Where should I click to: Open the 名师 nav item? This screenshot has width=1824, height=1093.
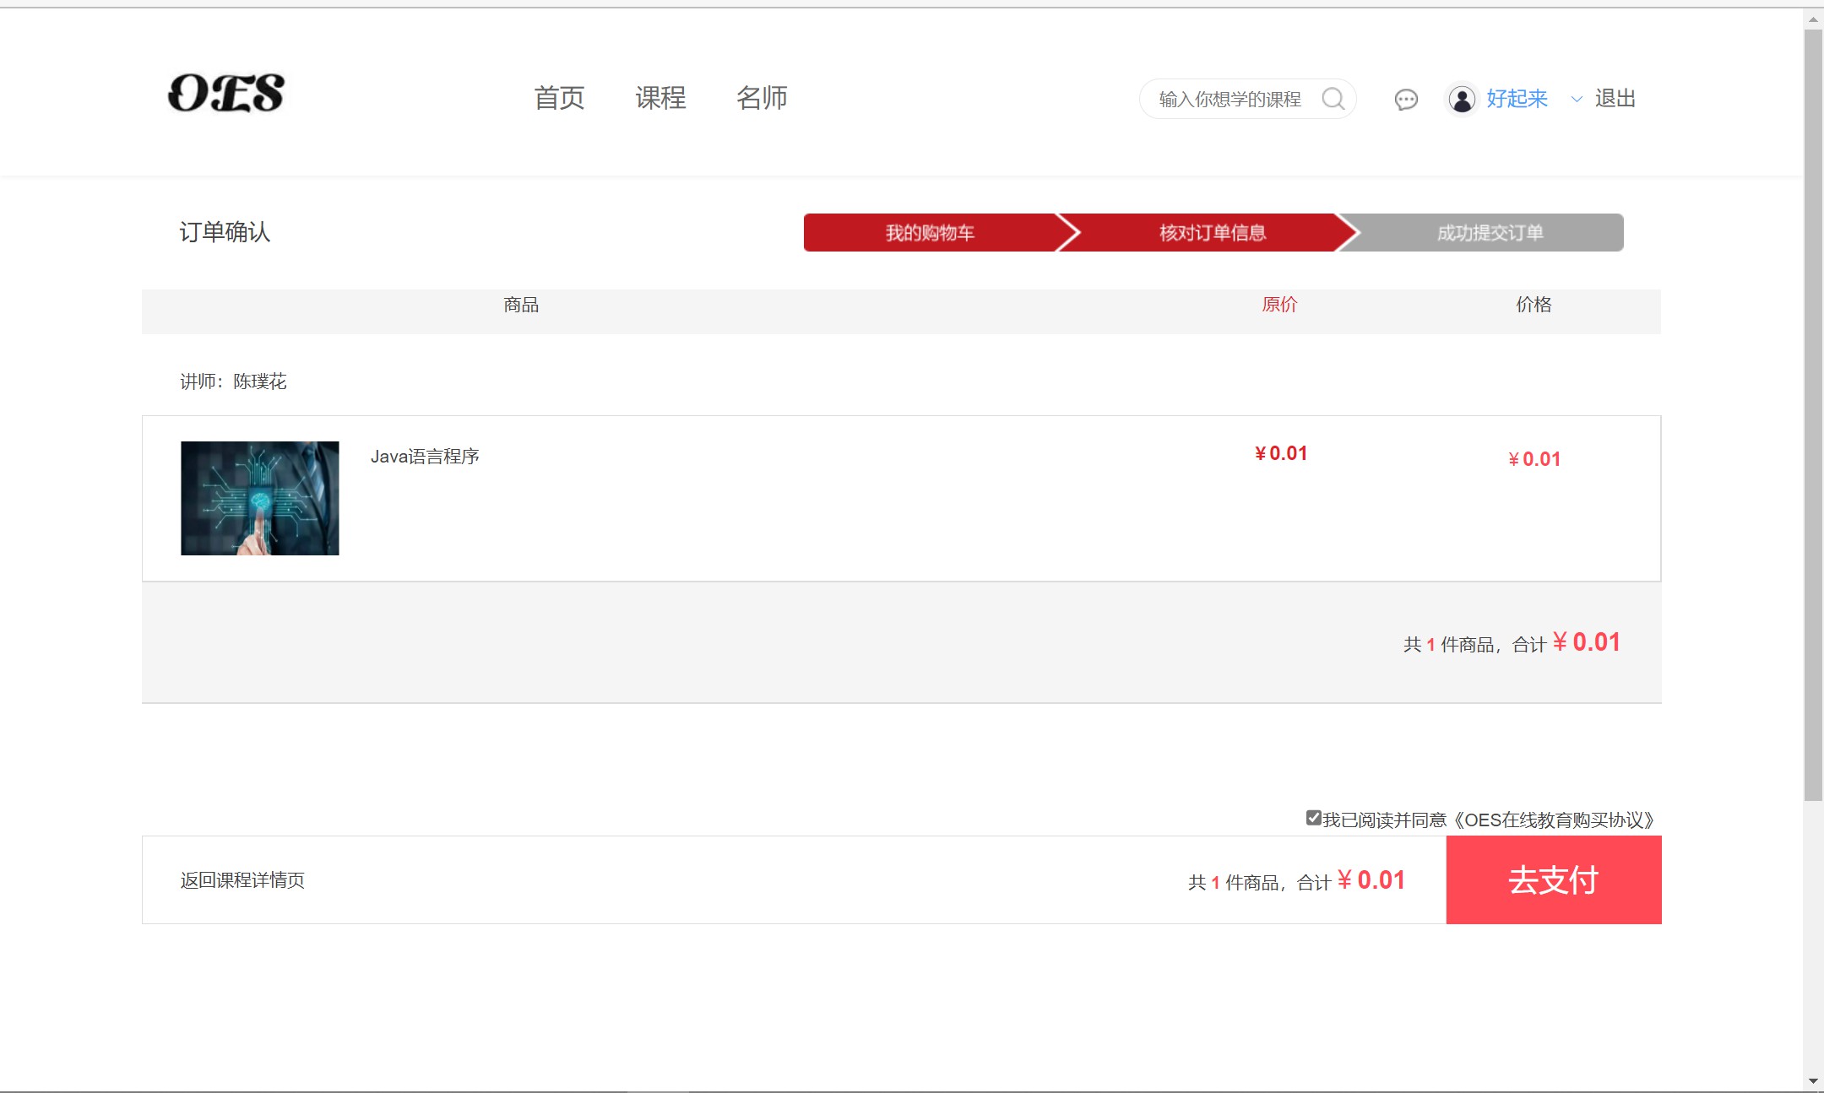tap(762, 98)
